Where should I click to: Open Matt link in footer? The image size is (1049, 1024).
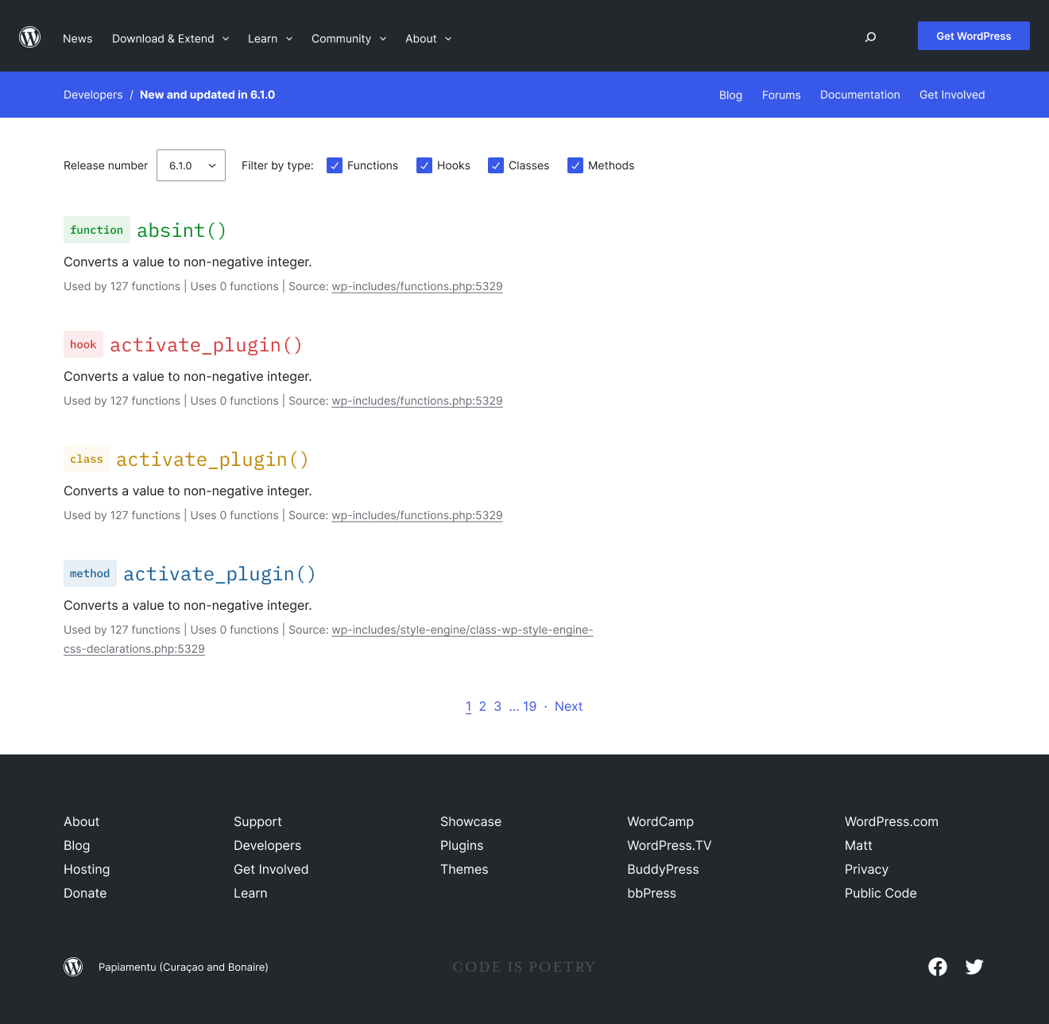[x=858, y=845]
